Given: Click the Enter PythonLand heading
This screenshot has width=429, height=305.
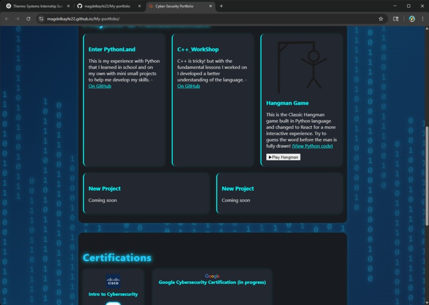Looking at the screenshot, I should [112, 50].
